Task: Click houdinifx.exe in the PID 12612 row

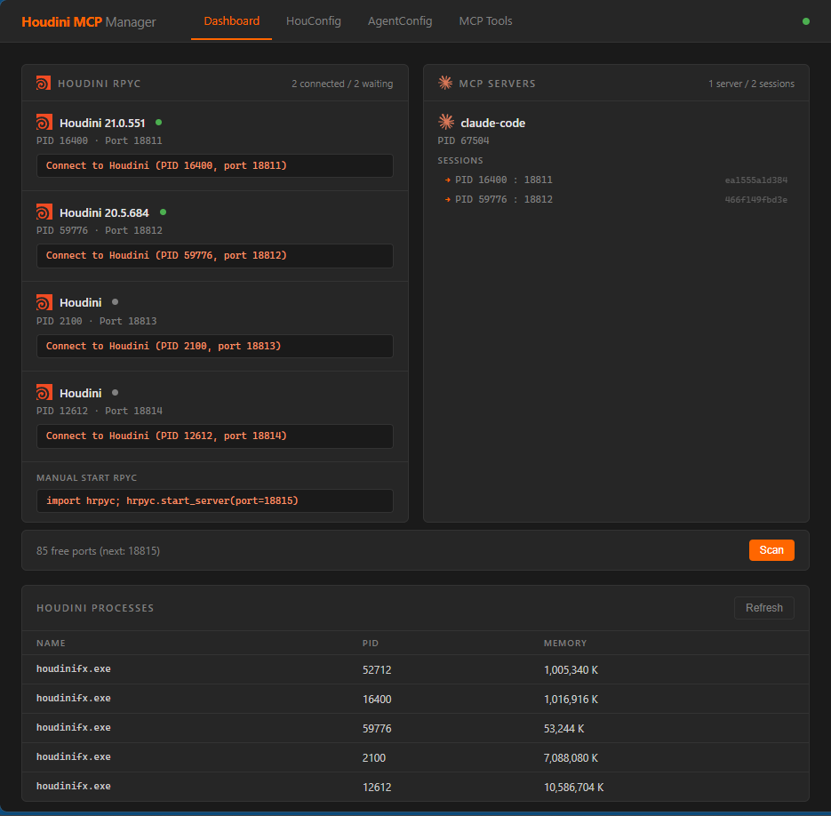Action: tap(74, 787)
